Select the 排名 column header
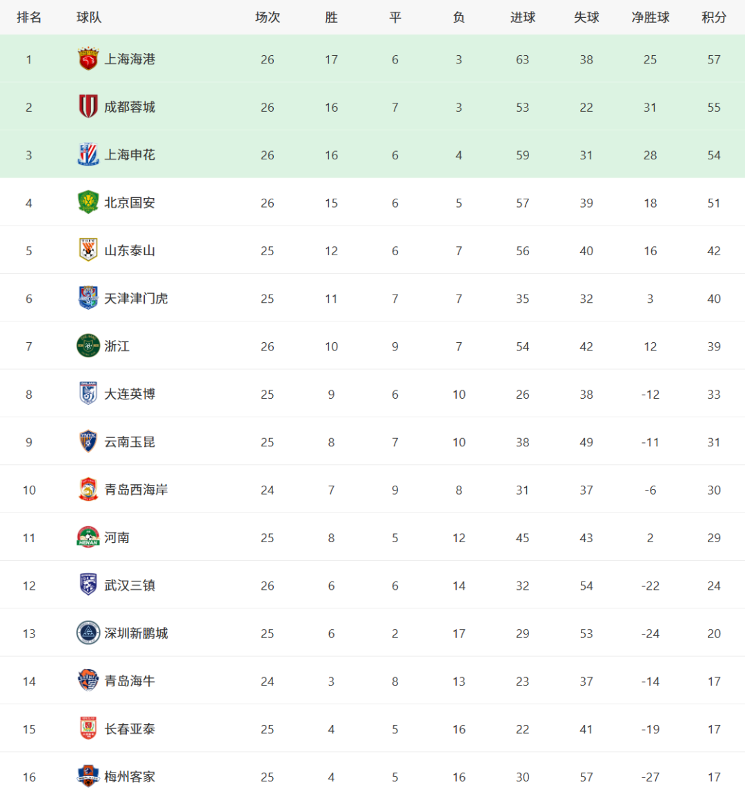Image resolution: width=745 pixels, height=796 pixels. click(29, 17)
